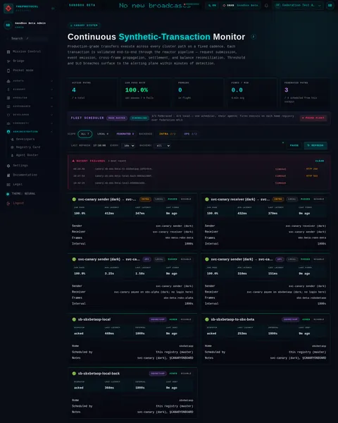This screenshot has height=423, width=338.
Task: Filter by Intra 2/2 backend
Action: [167, 134]
